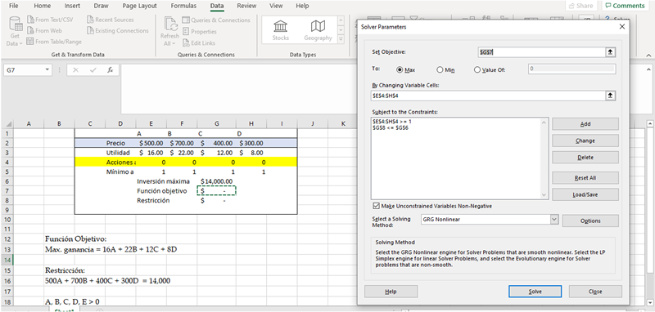The image size is (655, 312).
Task: Click the Queries & Connections icon
Action: [x=186, y=20]
